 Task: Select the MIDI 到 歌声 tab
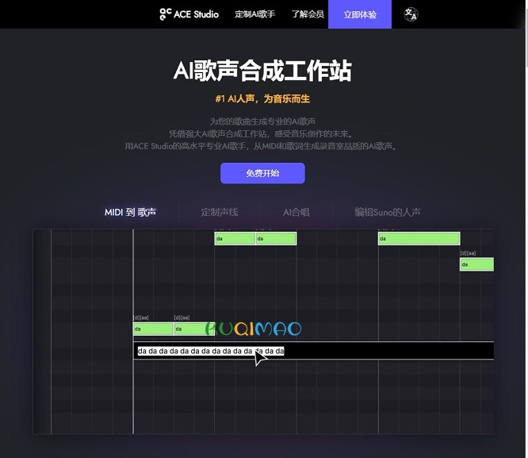point(130,212)
